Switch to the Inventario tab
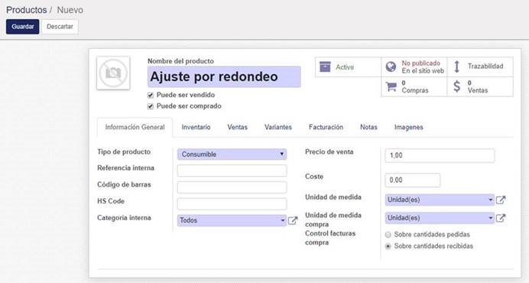This screenshot has width=529, height=283. pos(196,127)
